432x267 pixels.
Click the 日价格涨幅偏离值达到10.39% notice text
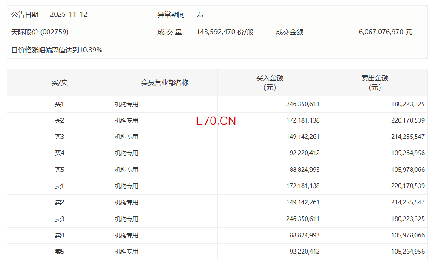pyautogui.click(x=57, y=50)
